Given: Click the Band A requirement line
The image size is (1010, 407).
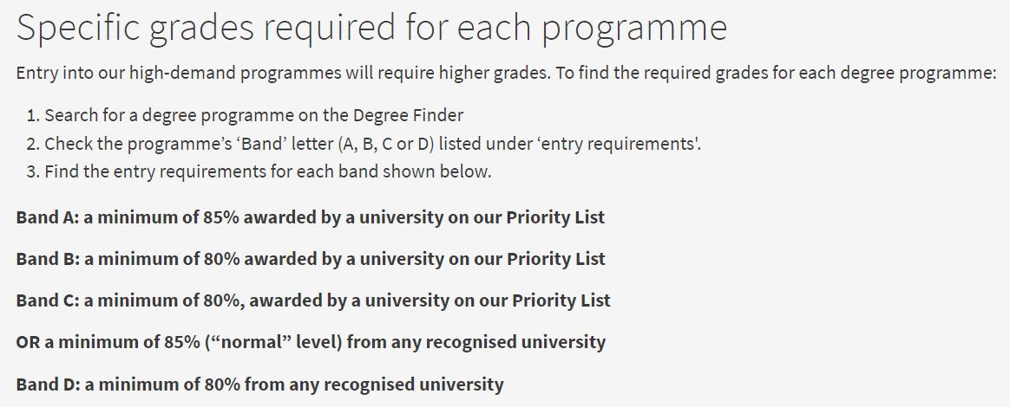Looking at the screenshot, I should click(x=311, y=217).
